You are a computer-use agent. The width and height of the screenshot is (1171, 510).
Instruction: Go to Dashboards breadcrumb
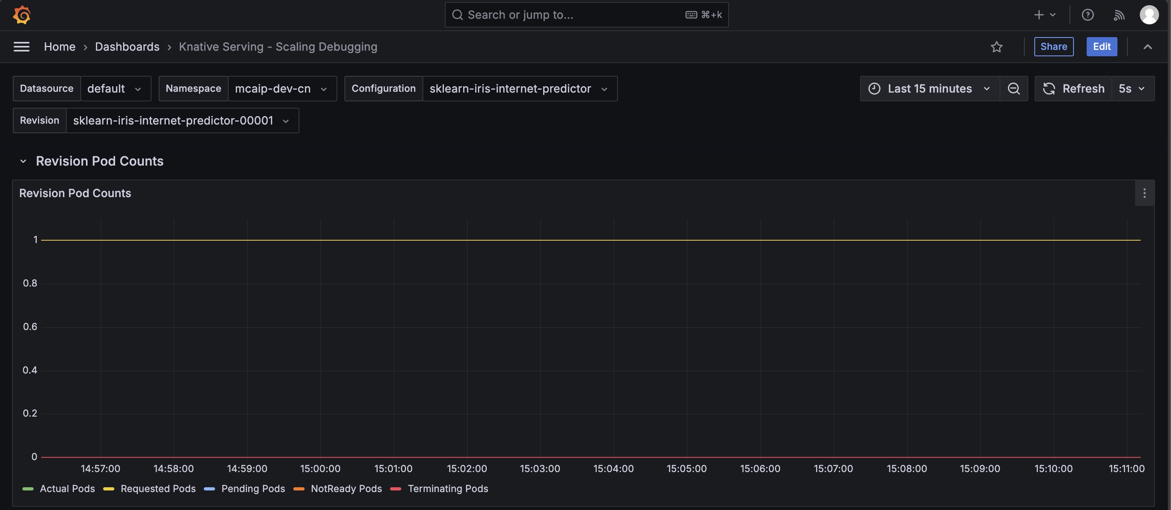(x=127, y=47)
